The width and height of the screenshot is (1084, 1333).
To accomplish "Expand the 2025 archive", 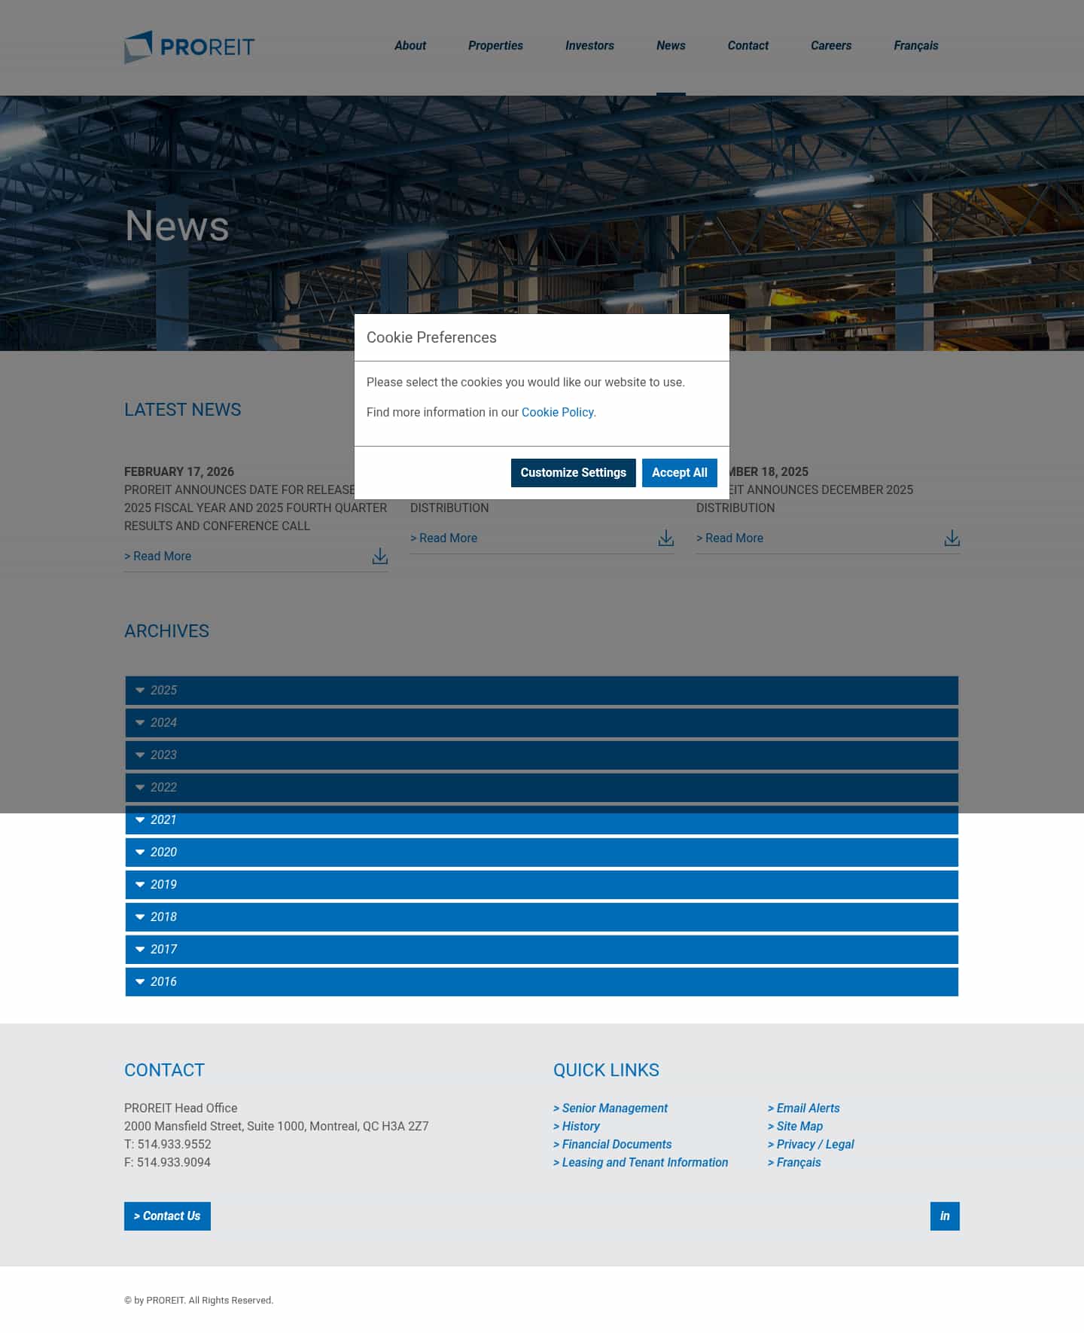I will [x=542, y=691].
